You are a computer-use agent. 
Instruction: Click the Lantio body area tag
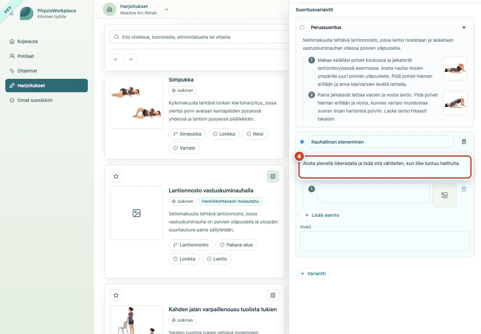[217, 259]
